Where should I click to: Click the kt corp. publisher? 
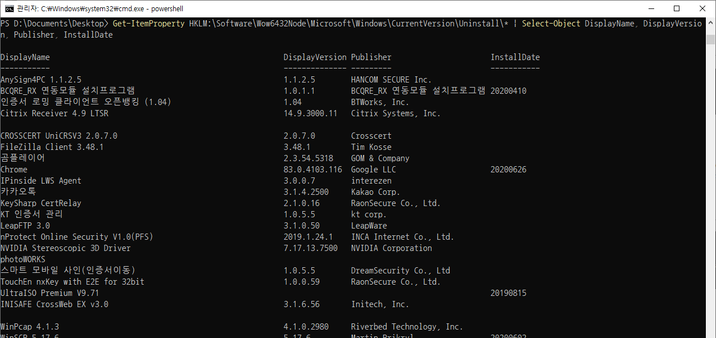coord(369,214)
